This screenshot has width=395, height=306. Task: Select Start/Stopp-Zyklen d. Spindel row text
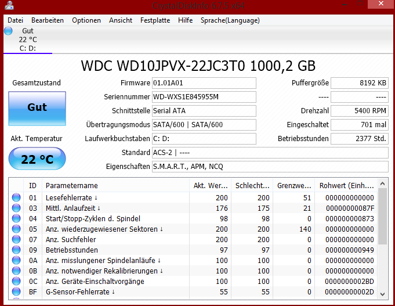coord(93,219)
